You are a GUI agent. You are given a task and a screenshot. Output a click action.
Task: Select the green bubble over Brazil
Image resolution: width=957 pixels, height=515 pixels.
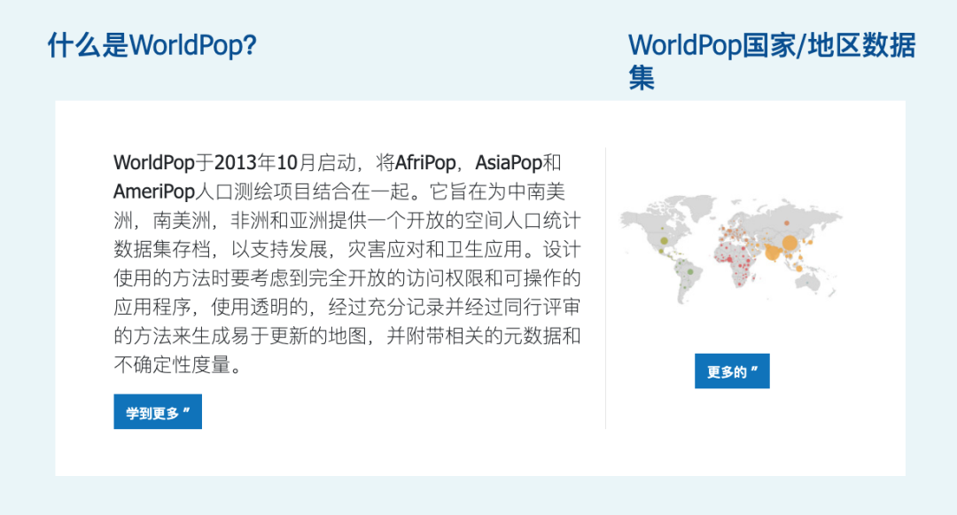point(690,271)
